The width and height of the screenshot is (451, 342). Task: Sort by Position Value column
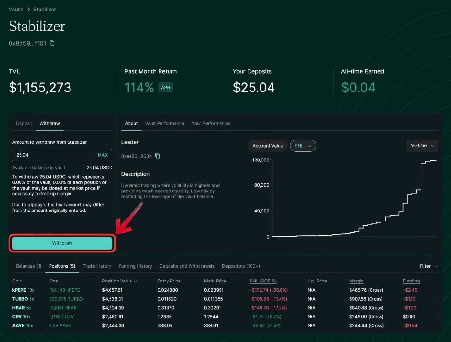(x=120, y=281)
